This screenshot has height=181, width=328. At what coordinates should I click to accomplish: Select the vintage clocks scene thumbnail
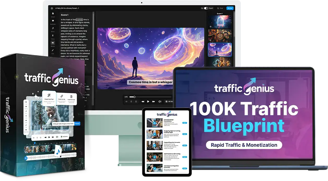click(220, 36)
